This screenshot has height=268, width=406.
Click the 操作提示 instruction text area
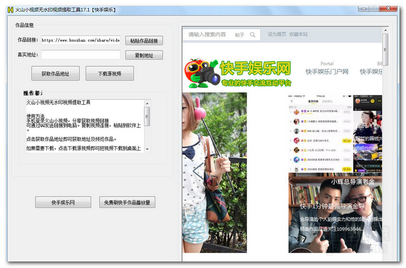(x=85, y=126)
